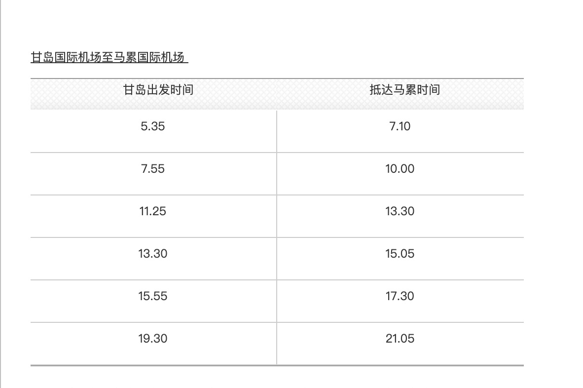Click the table's thick bottom border line

pyautogui.click(x=277, y=365)
